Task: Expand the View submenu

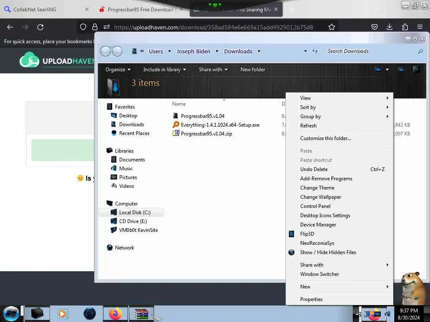Action: 339,98
